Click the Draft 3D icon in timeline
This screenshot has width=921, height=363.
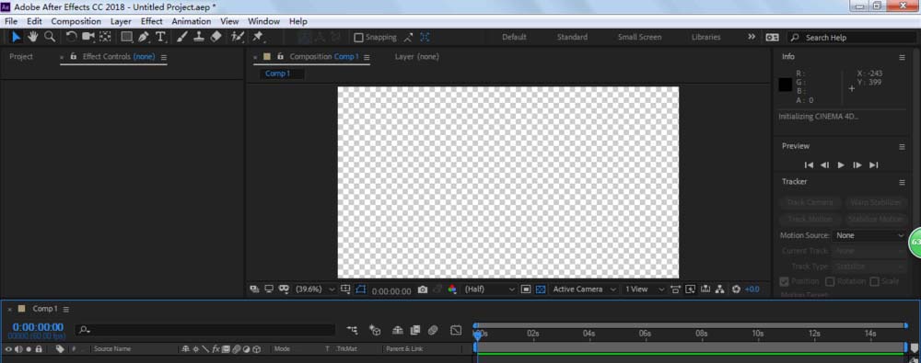pos(375,331)
